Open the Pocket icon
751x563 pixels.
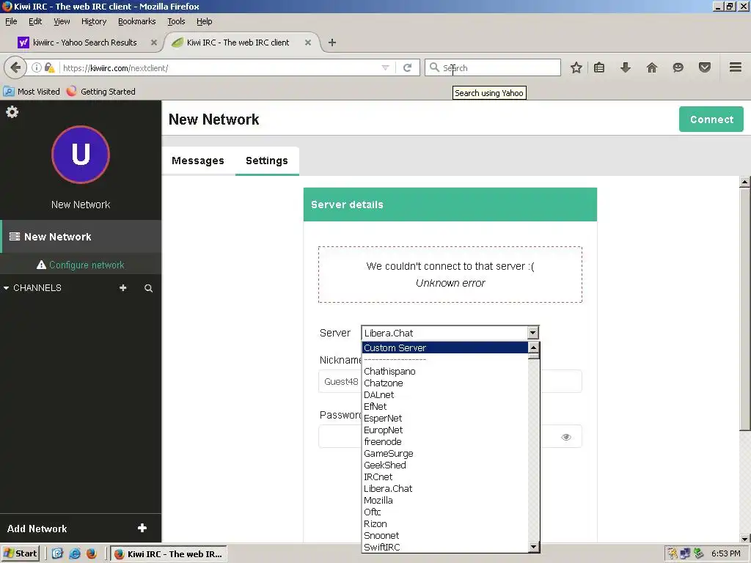click(705, 67)
